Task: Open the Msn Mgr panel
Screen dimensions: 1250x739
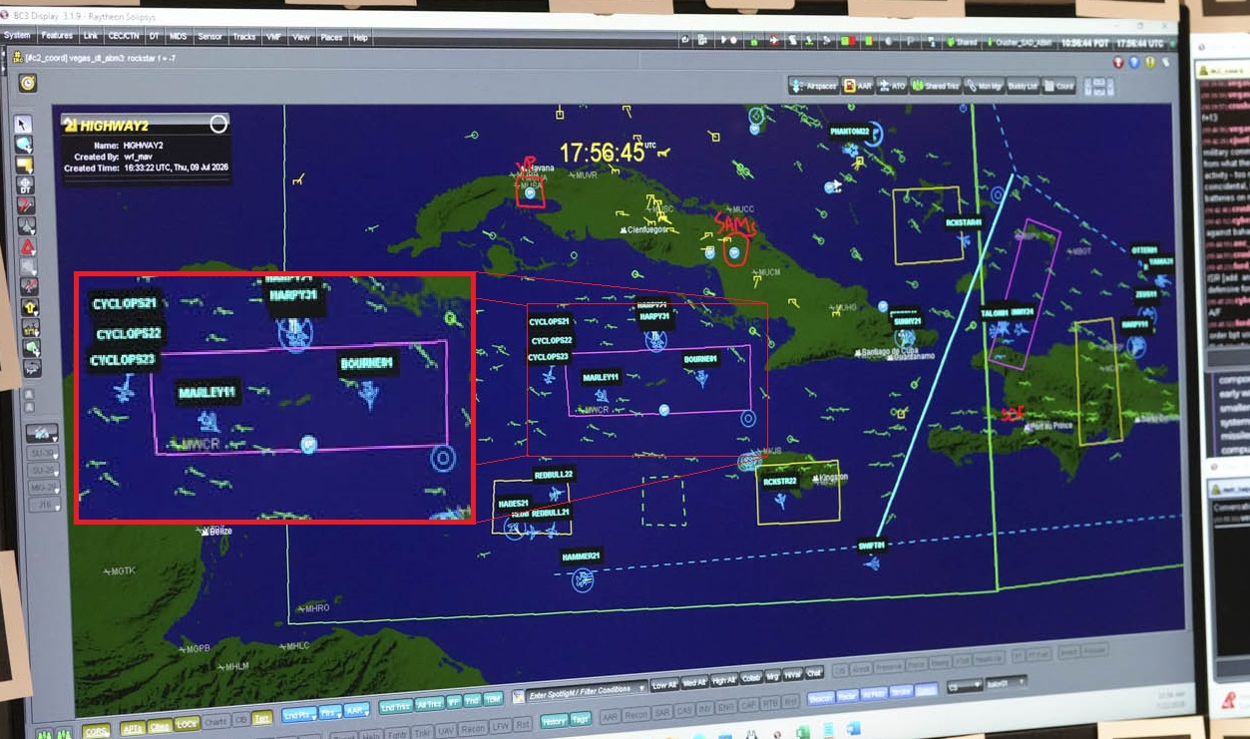Action: tap(984, 86)
